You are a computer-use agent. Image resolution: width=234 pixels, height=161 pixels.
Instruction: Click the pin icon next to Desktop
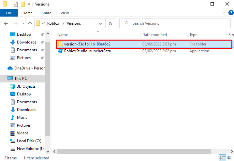tap(42, 34)
